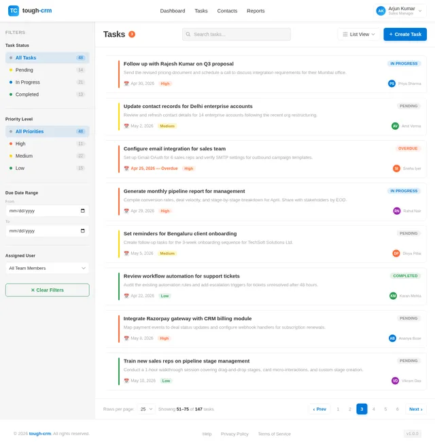The width and height of the screenshot is (435, 448).
Task: Expand the All Team Members dropdown
Action: [x=48, y=269]
